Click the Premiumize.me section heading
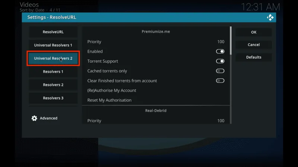298x167 pixels. [156, 32]
